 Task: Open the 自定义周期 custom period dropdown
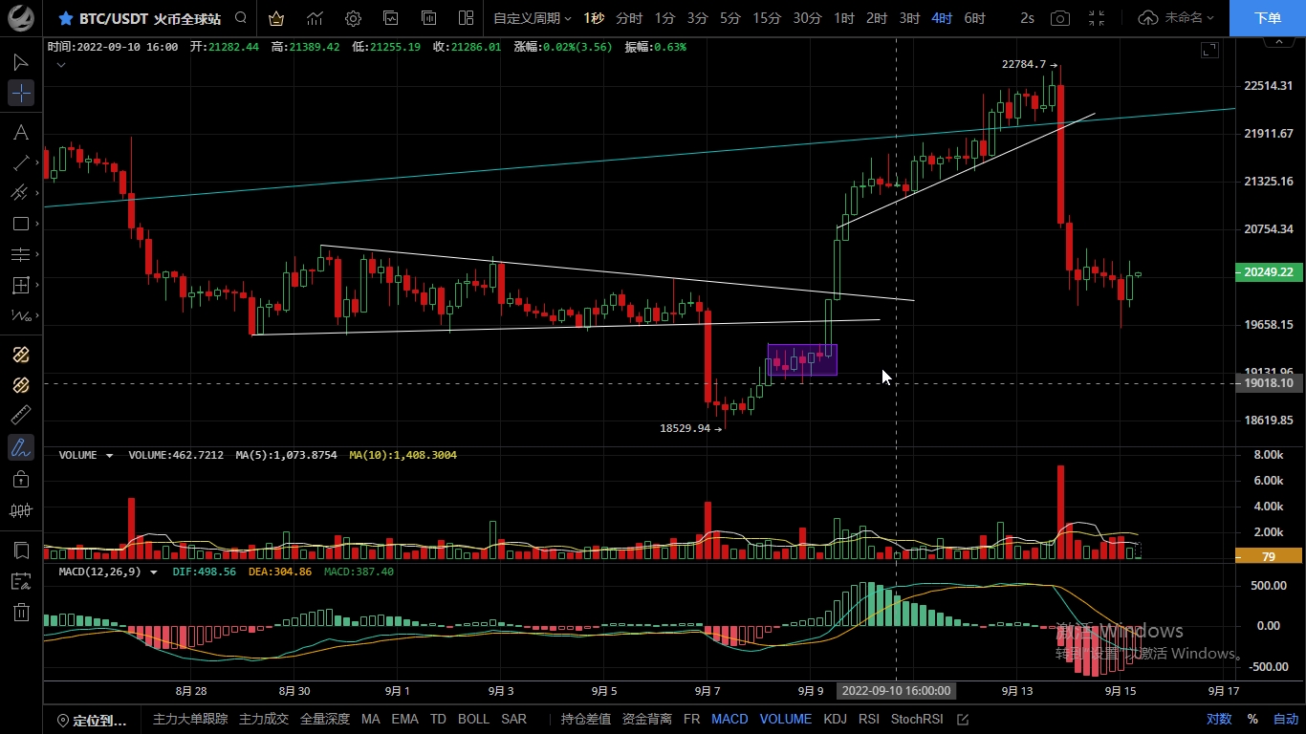tap(532, 18)
